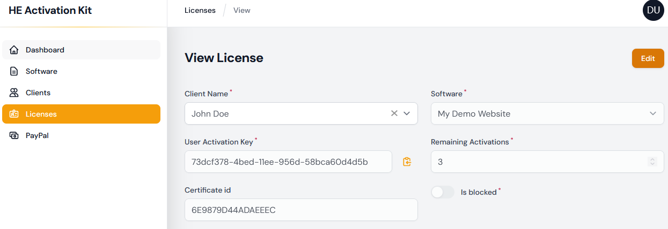This screenshot has height=229, width=668.
Task: Expand the Client Name dropdown chevron
Action: click(x=407, y=113)
